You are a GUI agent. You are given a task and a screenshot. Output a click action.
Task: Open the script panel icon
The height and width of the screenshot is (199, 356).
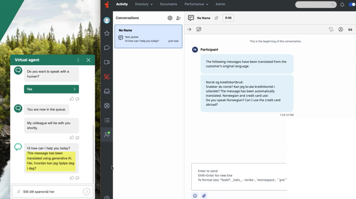point(331,29)
